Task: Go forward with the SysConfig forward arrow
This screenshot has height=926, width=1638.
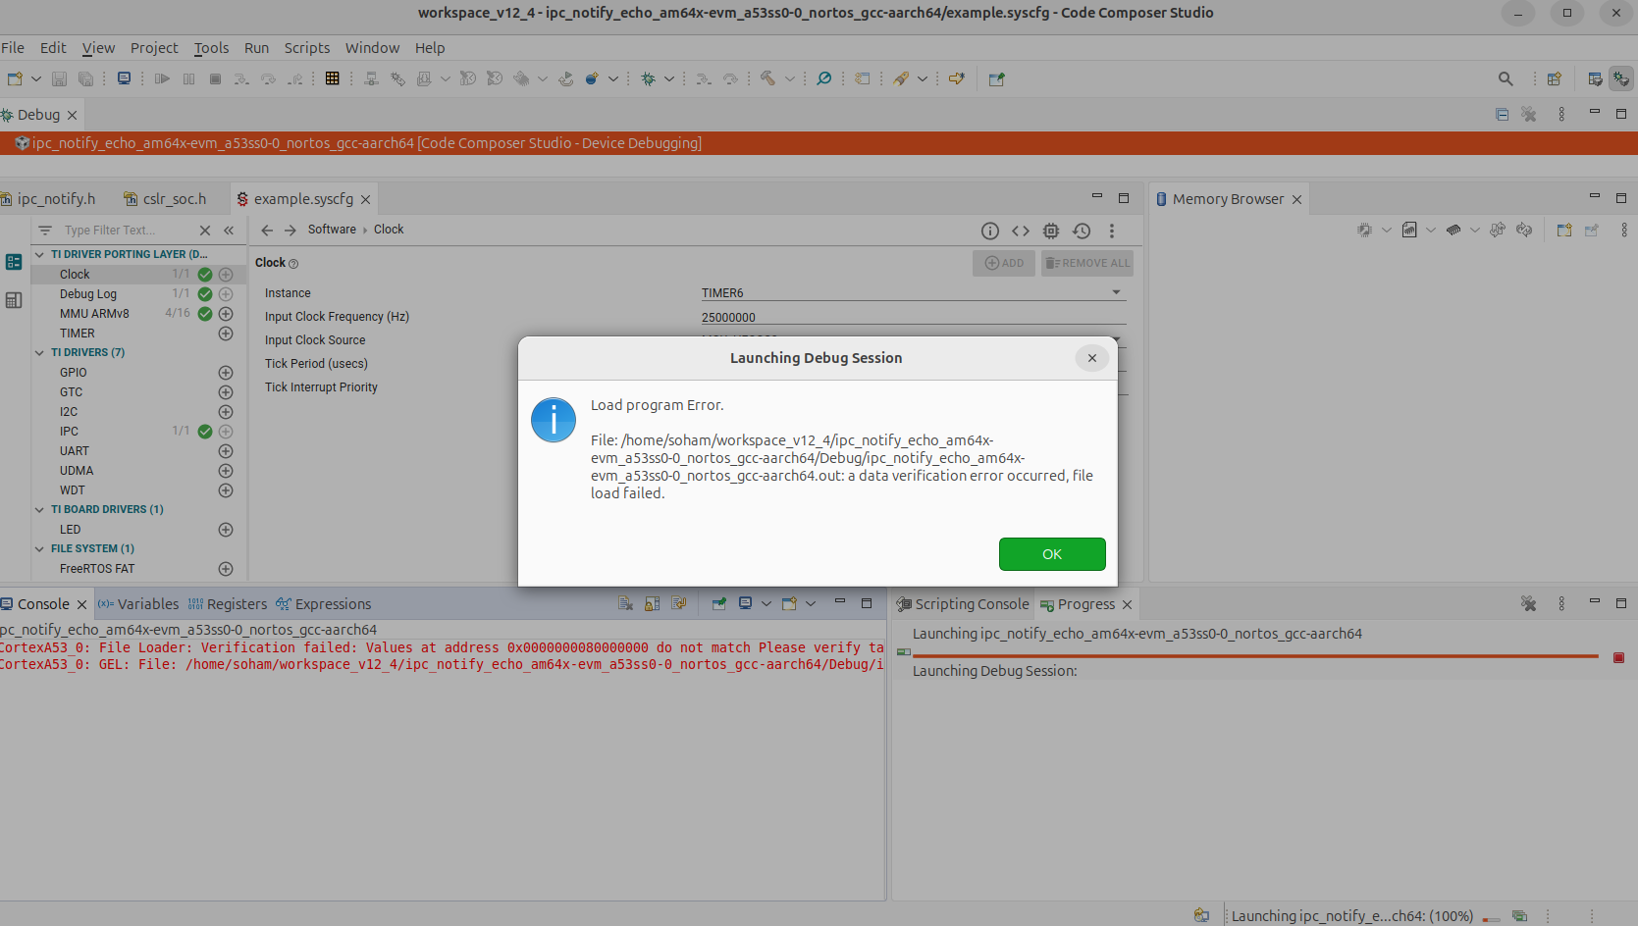Action: [x=291, y=230]
